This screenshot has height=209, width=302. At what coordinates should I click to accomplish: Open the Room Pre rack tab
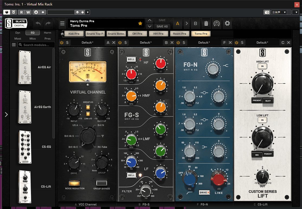coord(179,34)
